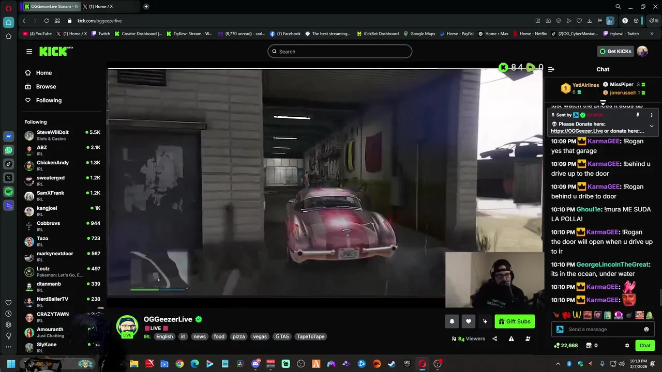Screen dimensions: 662x372
Task: Follow channel with the heart button
Action: pyautogui.click(x=468, y=321)
